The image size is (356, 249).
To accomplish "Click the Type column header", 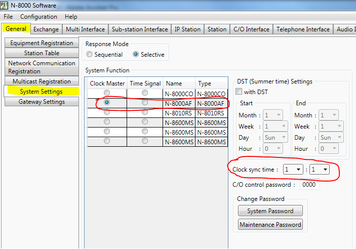I will tap(211, 84).
